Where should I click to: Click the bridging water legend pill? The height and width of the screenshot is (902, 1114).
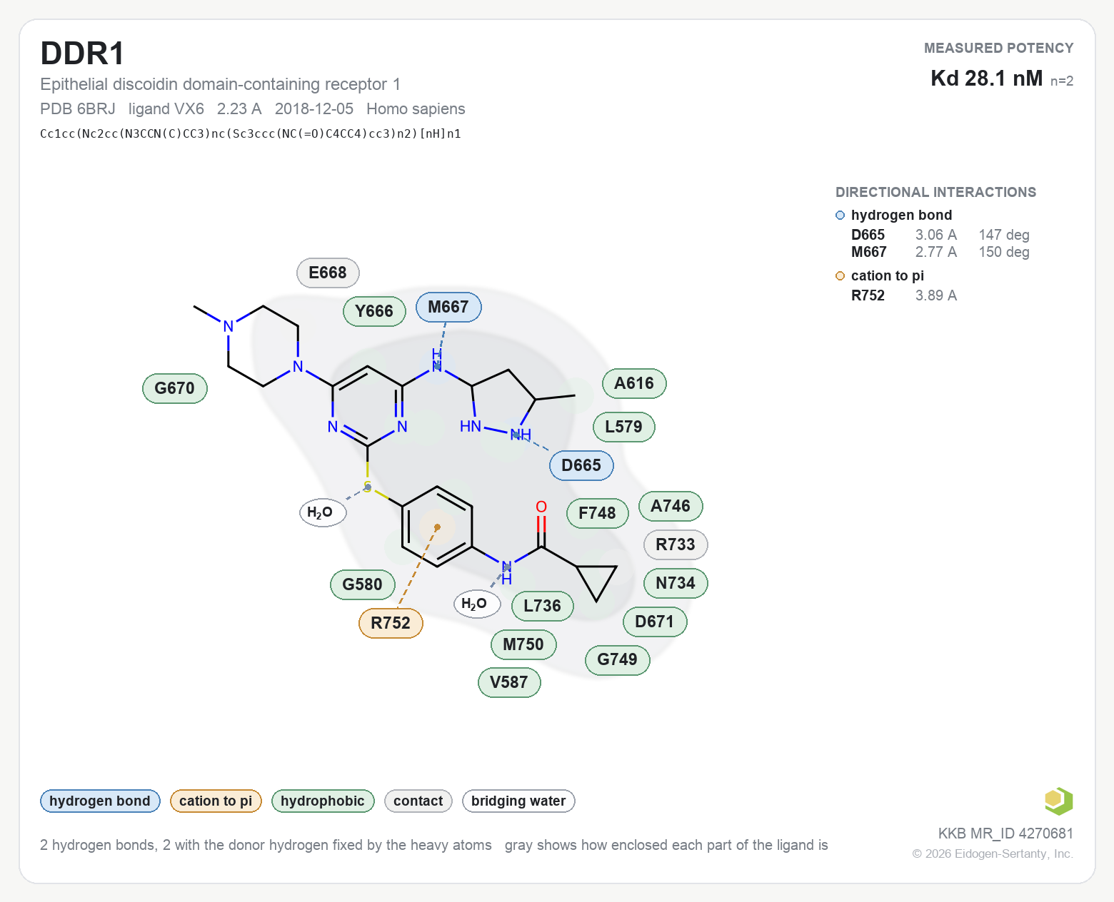coord(518,801)
